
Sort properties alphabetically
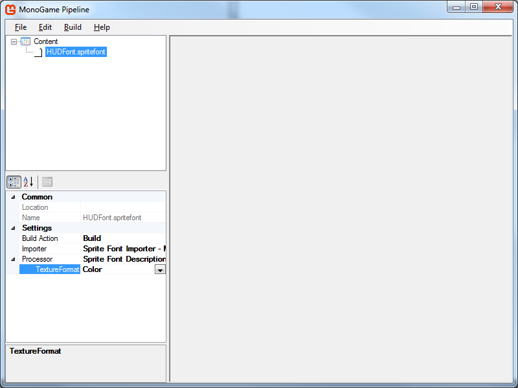[x=28, y=182]
